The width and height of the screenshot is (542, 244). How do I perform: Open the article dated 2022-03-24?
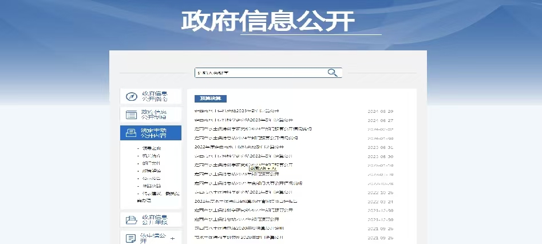coord(246,202)
